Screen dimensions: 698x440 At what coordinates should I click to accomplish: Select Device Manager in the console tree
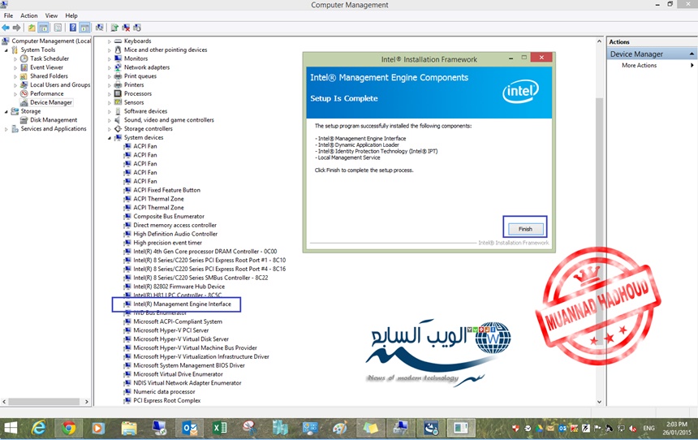pyautogui.click(x=51, y=102)
